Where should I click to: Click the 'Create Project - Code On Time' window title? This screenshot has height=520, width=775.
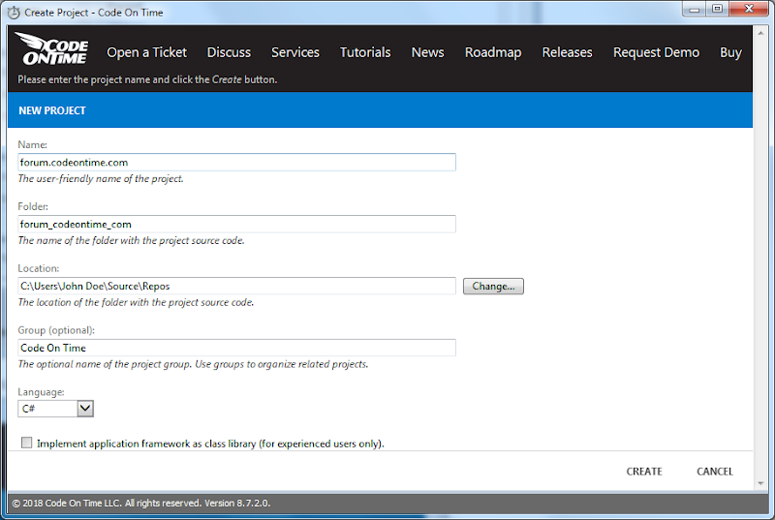[x=93, y=13]
